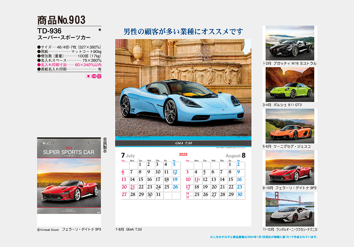This screenshot has height=247, width=354.
Task: Select the green Porsche 911 GT3 thumbnail
Action: tap(289, 84)
